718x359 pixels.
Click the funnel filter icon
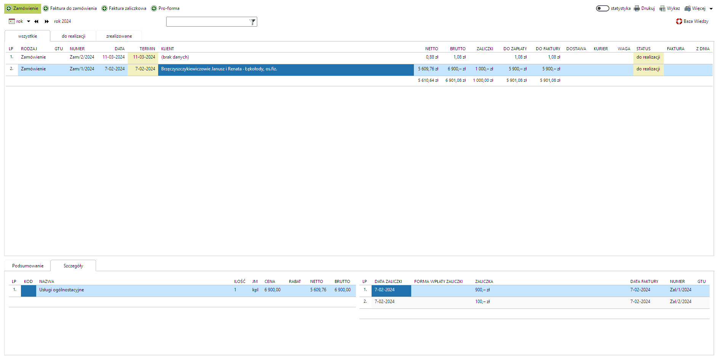tap(252, 22)
